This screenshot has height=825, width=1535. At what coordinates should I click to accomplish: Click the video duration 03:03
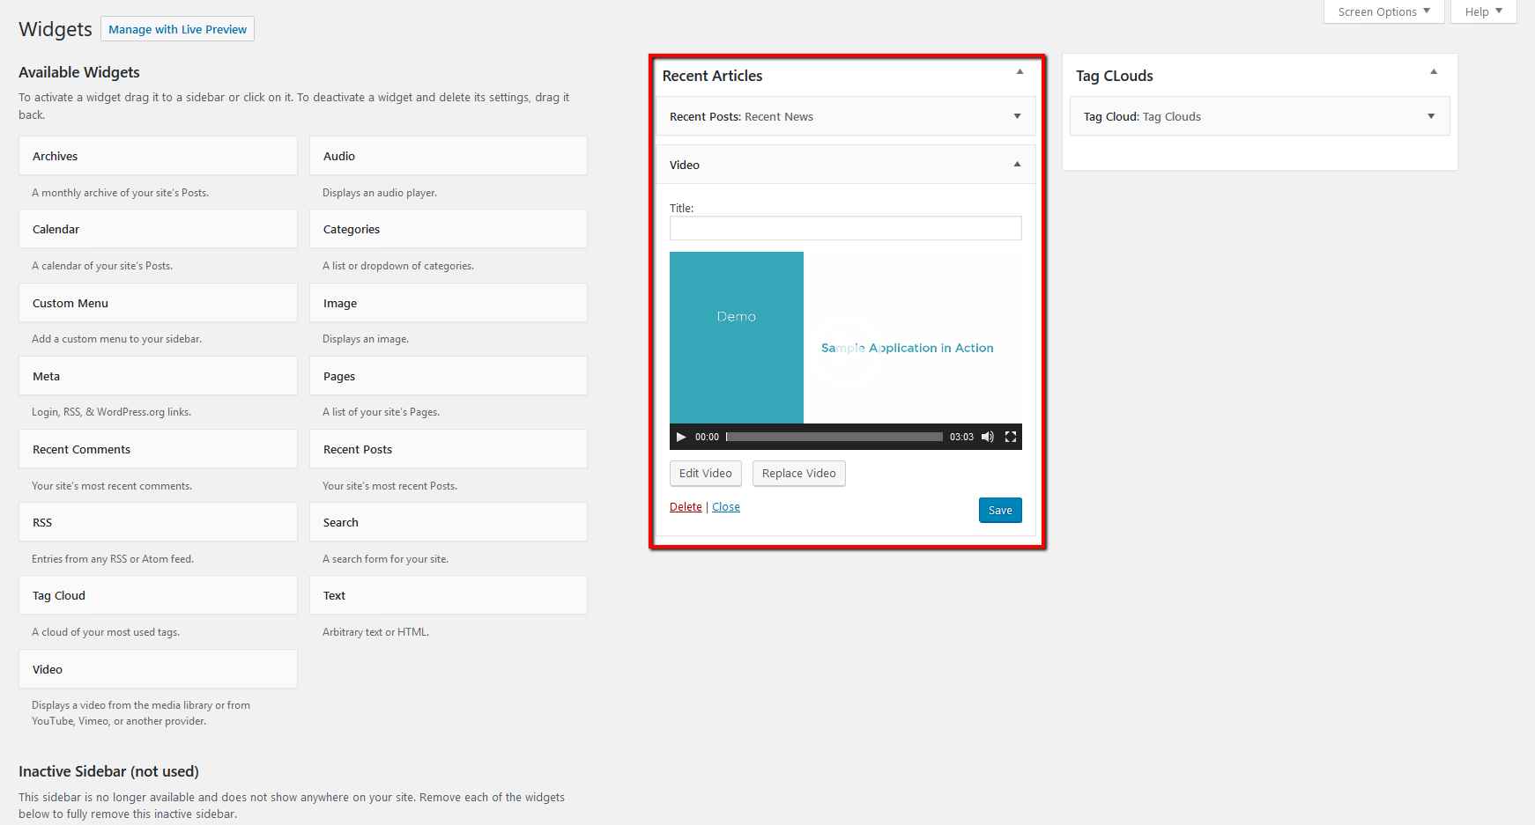[961, 437]
